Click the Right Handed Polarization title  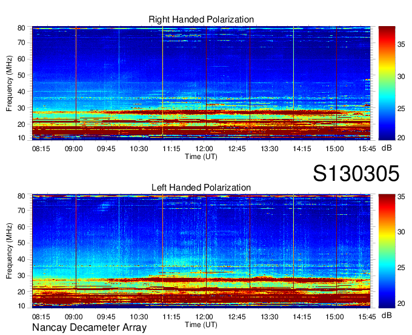201,19
